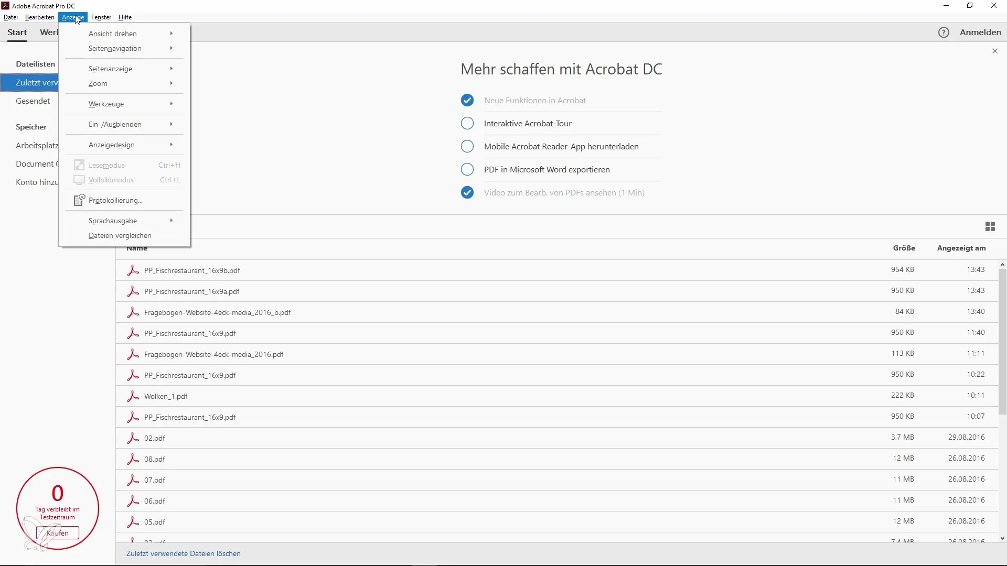Click the Adobe Acrobat title bar logo
The image size is (1007, 566).
click(5, 6)
